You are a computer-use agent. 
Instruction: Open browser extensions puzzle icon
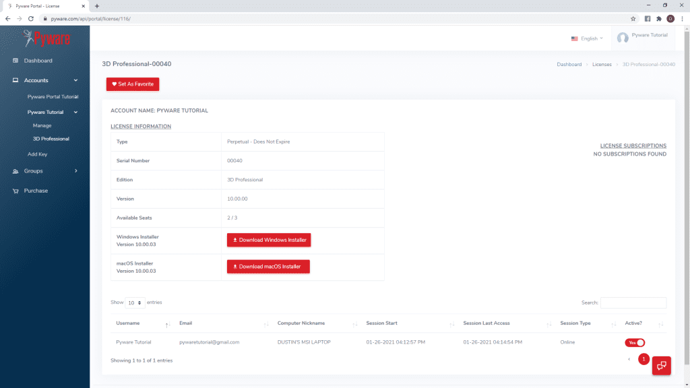tap(658, 18)
